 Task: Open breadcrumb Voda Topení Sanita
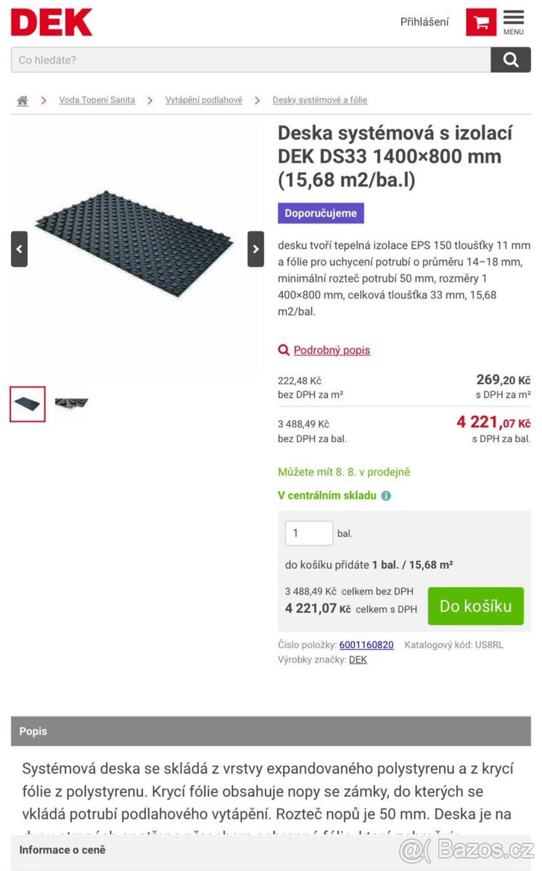pyautogui.click(x=97, y=100)
